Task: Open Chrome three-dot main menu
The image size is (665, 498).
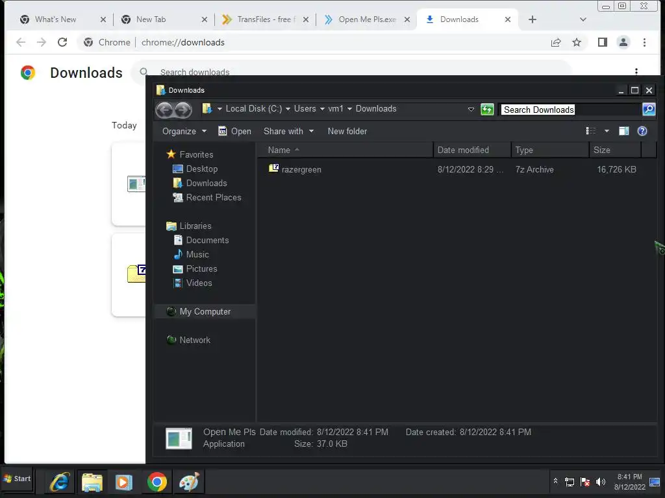Action: click(644, 42)
